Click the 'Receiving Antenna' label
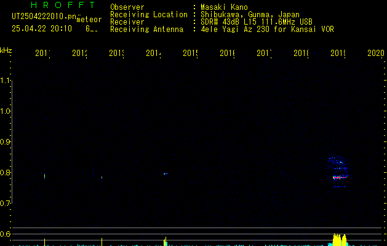387x246 pixels. click(147, 30)
